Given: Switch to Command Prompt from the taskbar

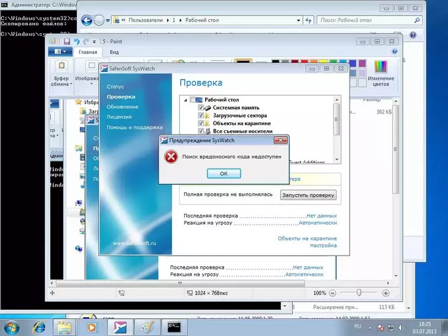Looking at the screenshot, I should click(x=174, y=327).
